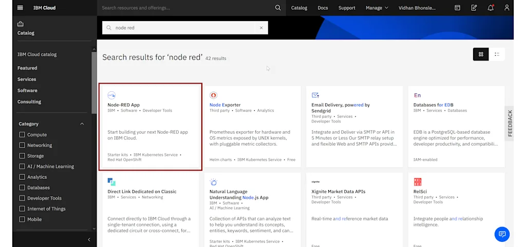Click the Node-RED App tile icon
Screen dimensions: 526x247
click(x=111, y=95)
